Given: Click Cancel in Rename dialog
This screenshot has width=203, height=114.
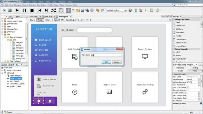Looking at the screenshot, I should point(117,62).
